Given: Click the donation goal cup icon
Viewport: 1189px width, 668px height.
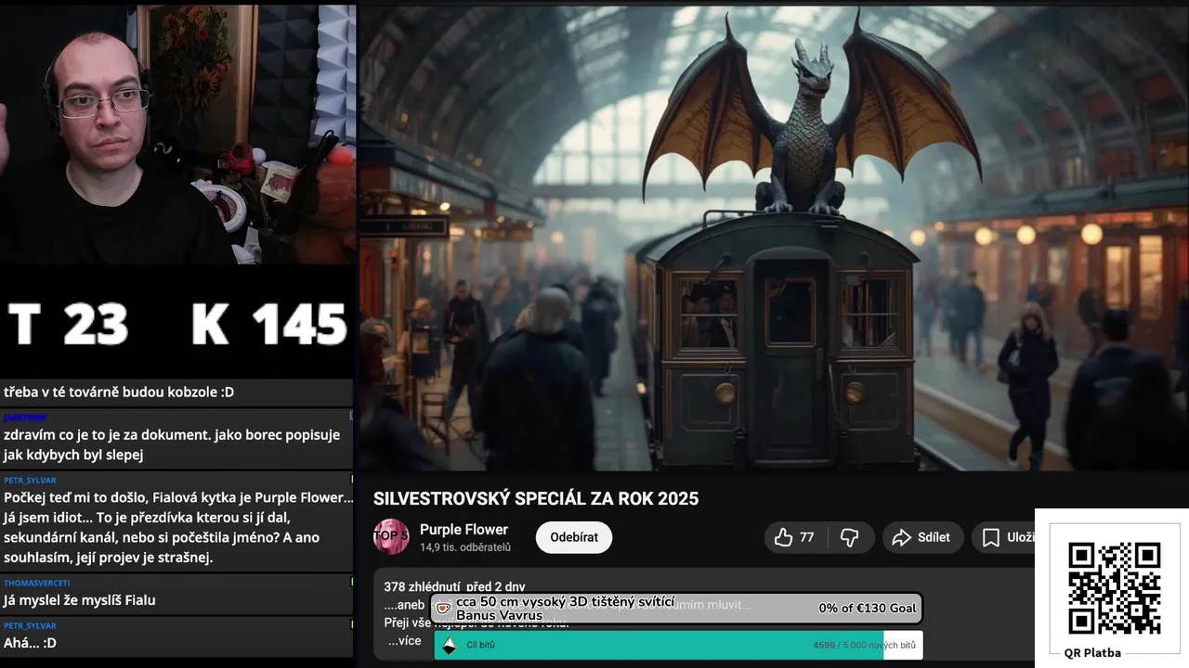Looking at the screenshot, I should pyautogui.click(x=443, y=609).
